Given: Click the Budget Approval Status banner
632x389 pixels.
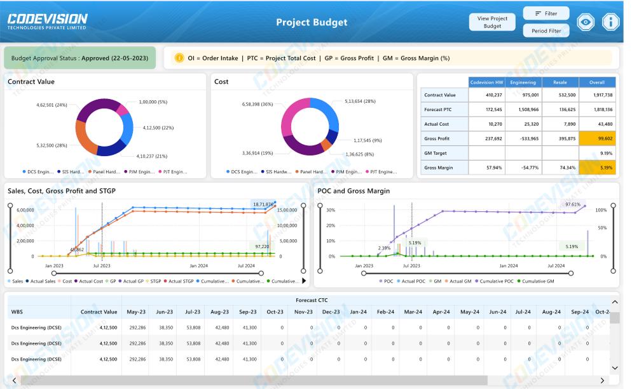Looking at the screenshot, I should (x=79, y=58).
